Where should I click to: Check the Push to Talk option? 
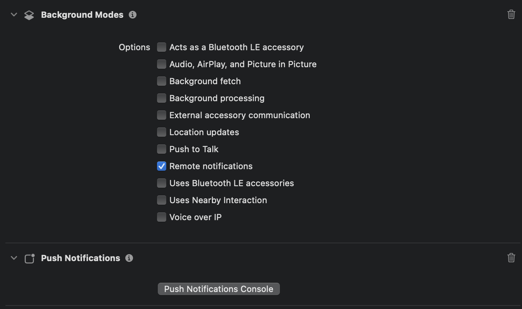162,149
